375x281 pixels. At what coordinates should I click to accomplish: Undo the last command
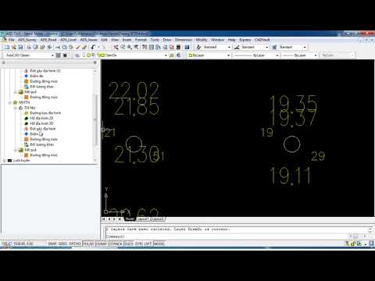click(93, 47)
